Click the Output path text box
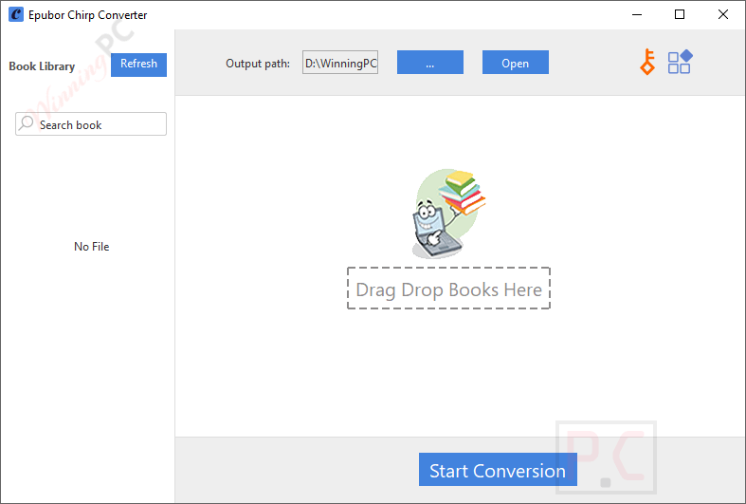The width and height of the screenshot is (746, 504). tap(340, 63)
